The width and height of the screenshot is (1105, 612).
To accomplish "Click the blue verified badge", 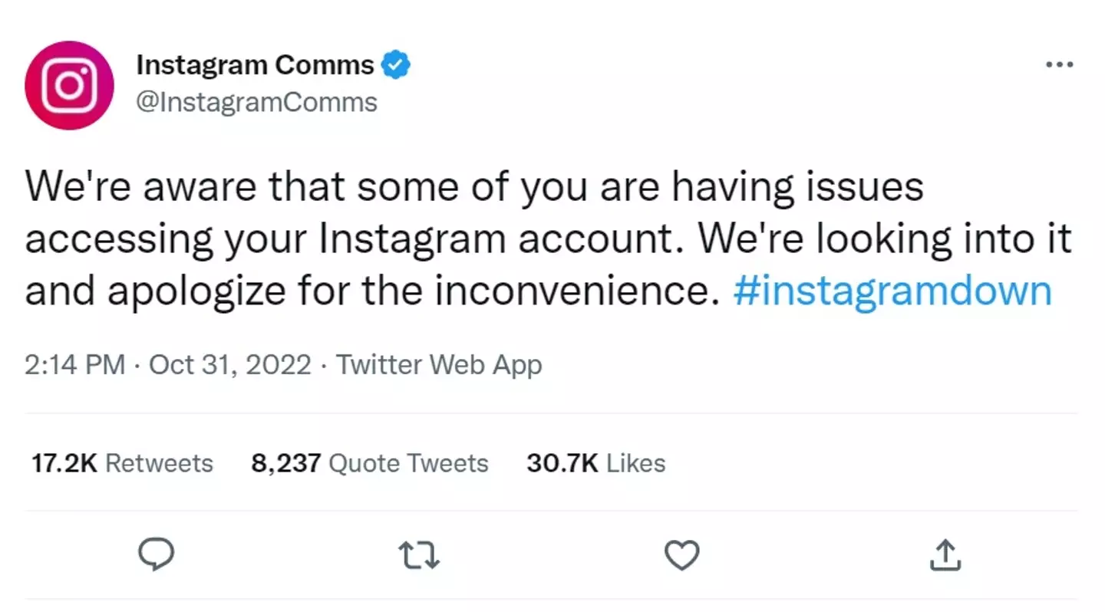I will (x=396, y=65).
